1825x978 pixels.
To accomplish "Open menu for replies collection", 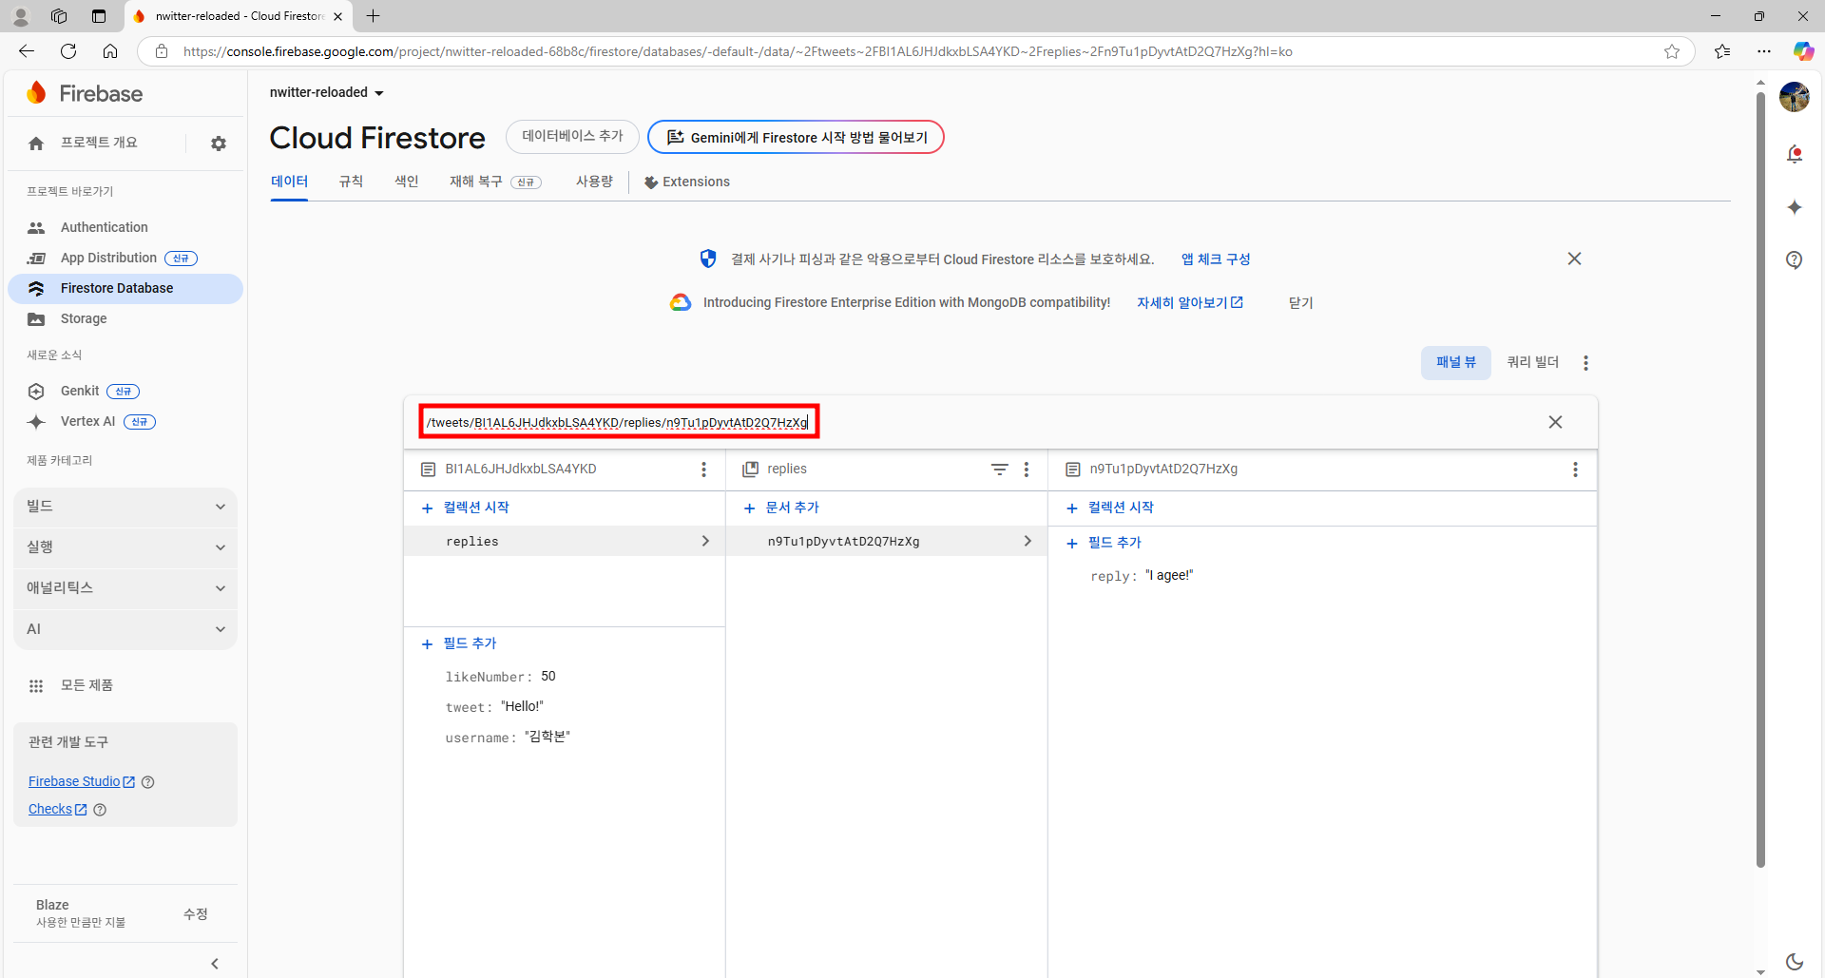I will [x=1026, y=470].
